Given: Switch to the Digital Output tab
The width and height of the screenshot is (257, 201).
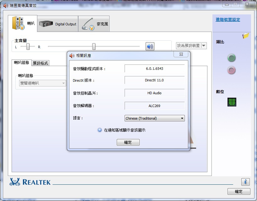Looking at the screenshot, I should pos(58,24).
